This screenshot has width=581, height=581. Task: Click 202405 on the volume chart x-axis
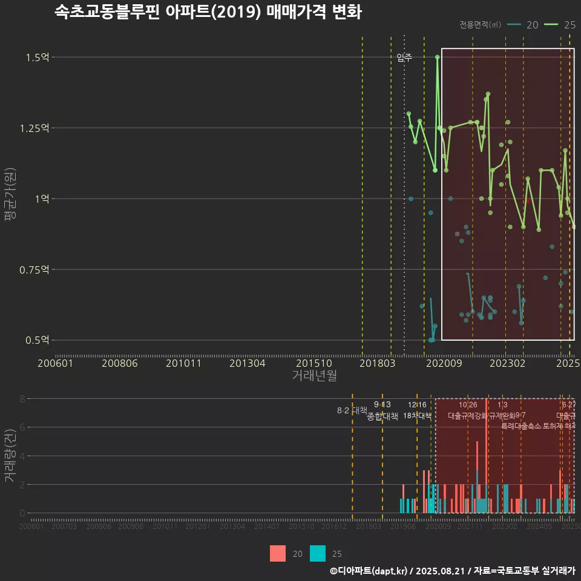coord(539,526)
